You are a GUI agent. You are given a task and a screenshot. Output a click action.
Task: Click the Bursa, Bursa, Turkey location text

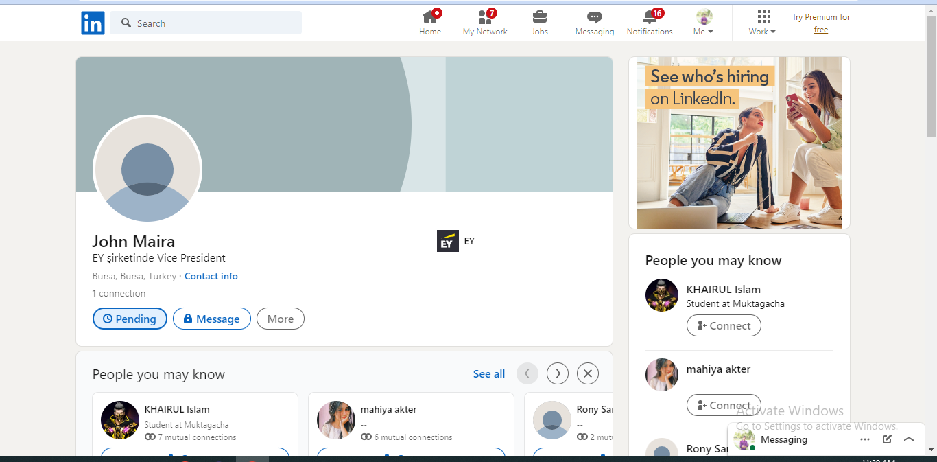[x=134, y=276]
